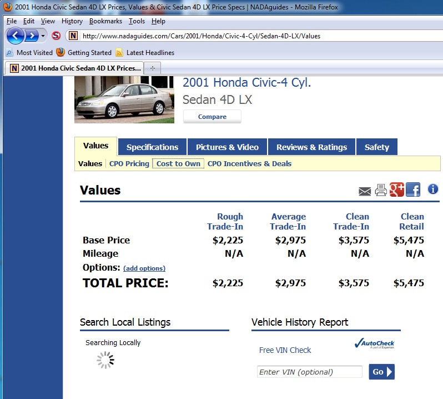Viewport: 443px width, 399px height.
Task: Open a new tab with plus button
Action: click(153, 68)
